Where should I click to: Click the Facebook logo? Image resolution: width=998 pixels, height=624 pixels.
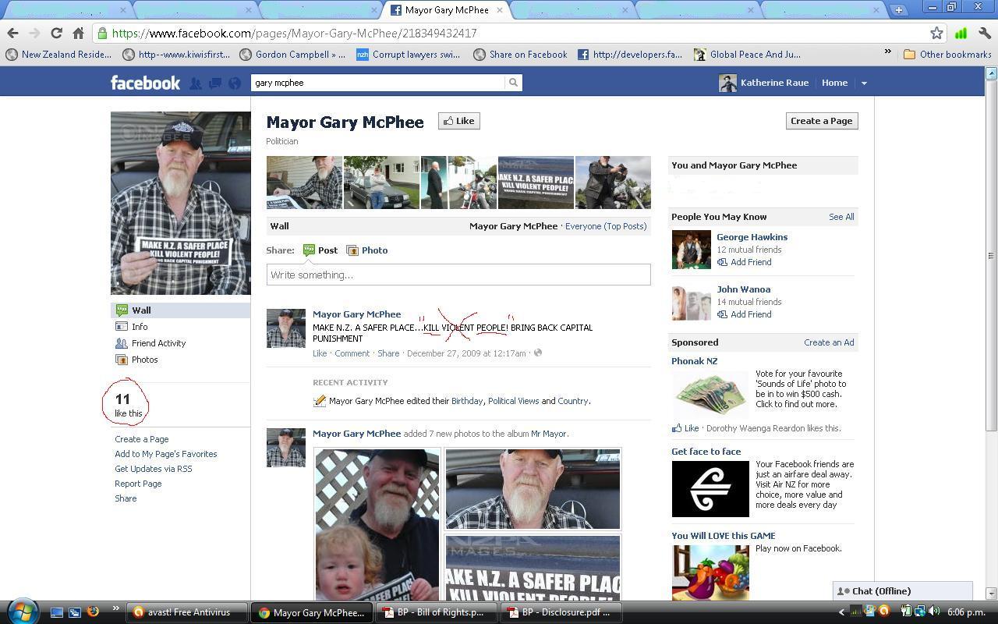click(145, 83)
